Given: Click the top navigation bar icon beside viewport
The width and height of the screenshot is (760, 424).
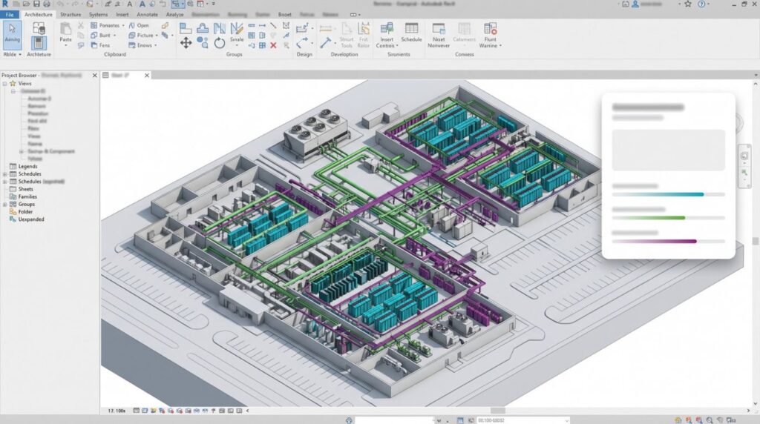Looking at the screenshot, I should [x=744, y=156].
